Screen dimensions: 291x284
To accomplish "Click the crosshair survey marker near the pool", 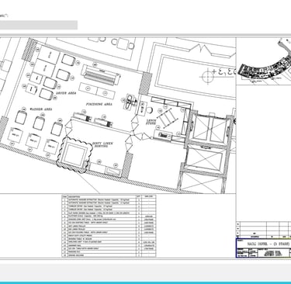I will pos(207,77).
